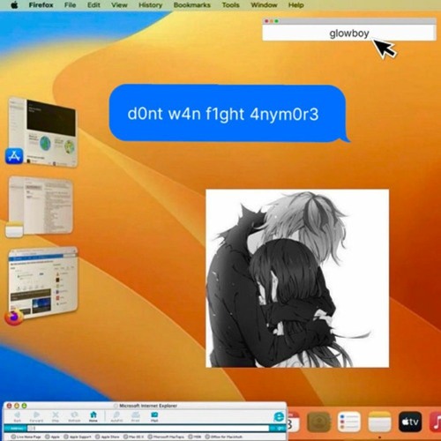Switch to the Firefox window thumbnail
441x441 pixels.
pos(43,283)
